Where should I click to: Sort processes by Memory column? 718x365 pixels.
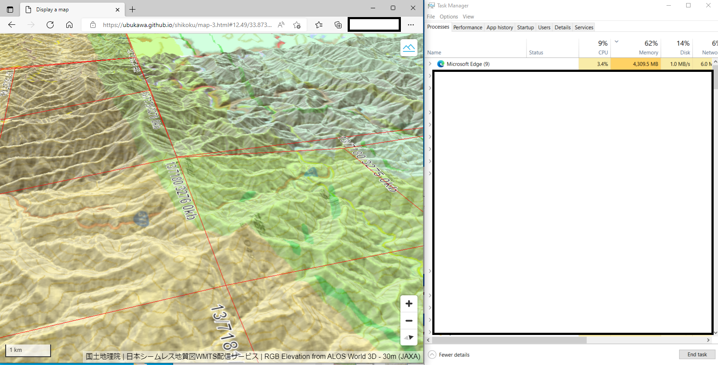(x=636, y=48)
